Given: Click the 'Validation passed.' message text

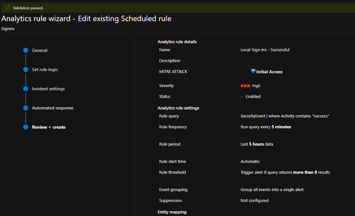Looking at the screenshot, I should pos(28,8).
